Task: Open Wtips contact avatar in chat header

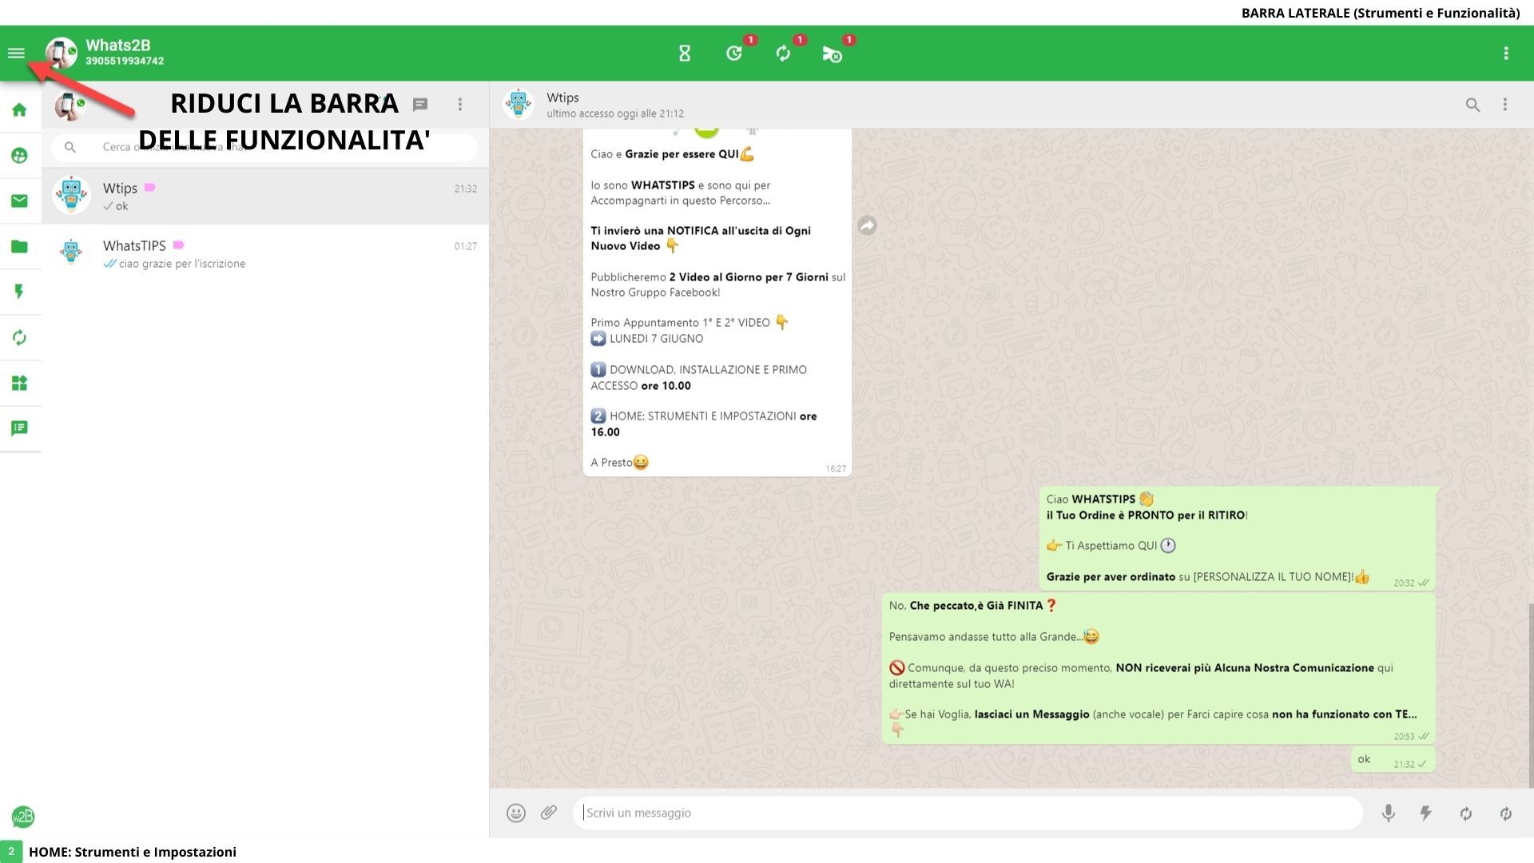Action: click(519, 105)
